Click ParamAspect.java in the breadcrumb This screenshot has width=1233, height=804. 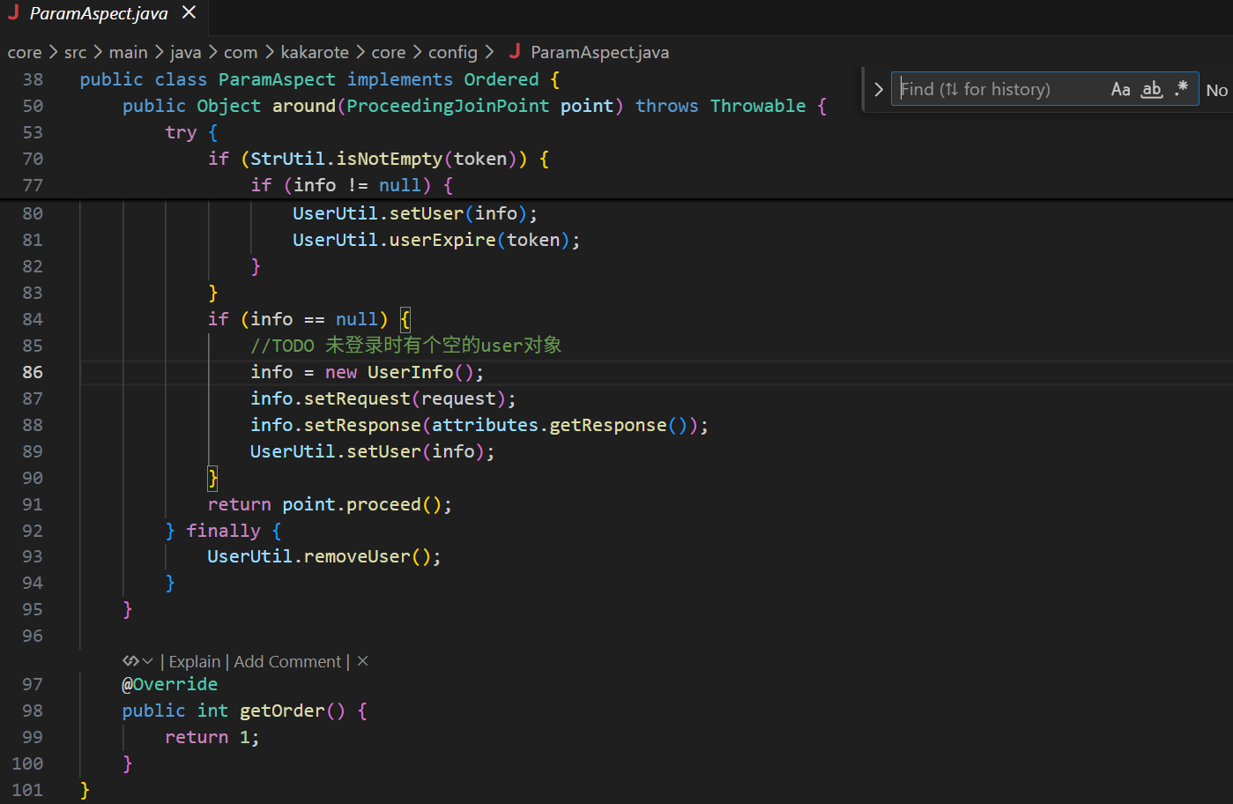tap(599, 52)
